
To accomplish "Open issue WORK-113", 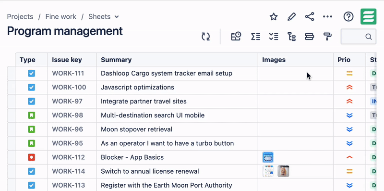I will 69,185.
